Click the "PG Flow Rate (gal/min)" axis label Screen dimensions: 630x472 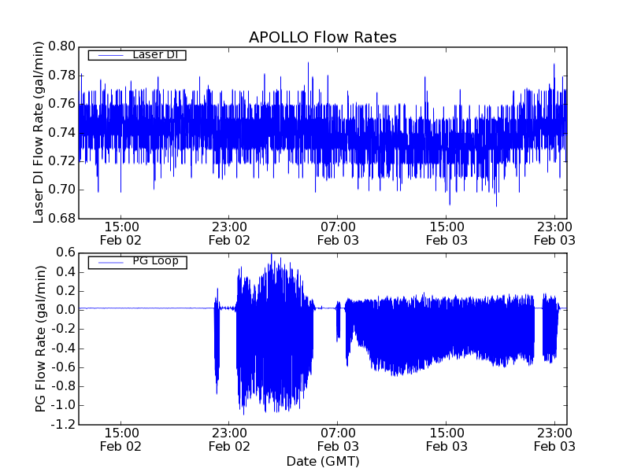[x=40, y=339]
